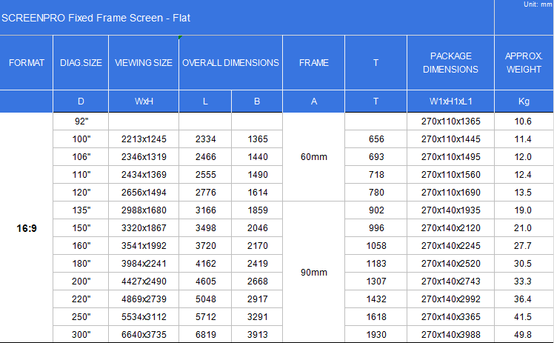Click the W1xH1xL1 subheader cell
The image size is (554, 343).
(450, 101)
